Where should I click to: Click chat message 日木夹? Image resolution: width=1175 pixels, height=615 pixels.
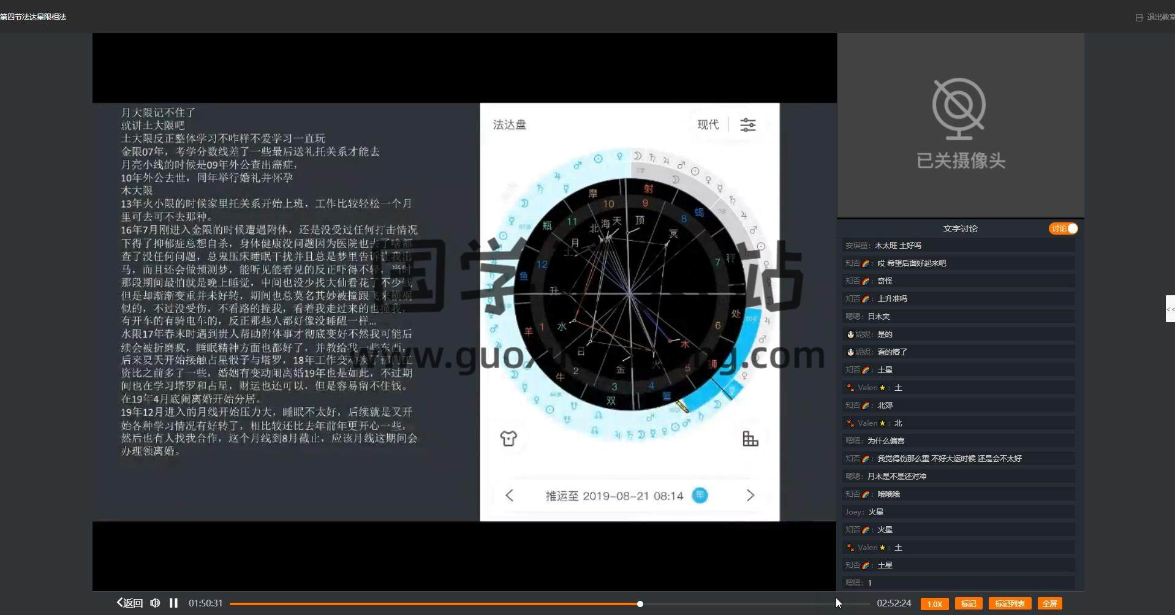click(x=878, y=317)
